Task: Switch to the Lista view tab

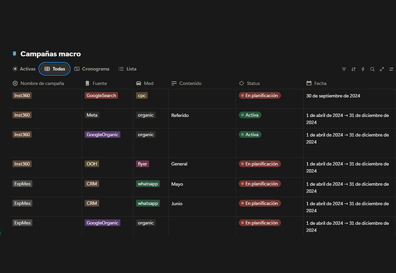Action: (x=127, y=69)
